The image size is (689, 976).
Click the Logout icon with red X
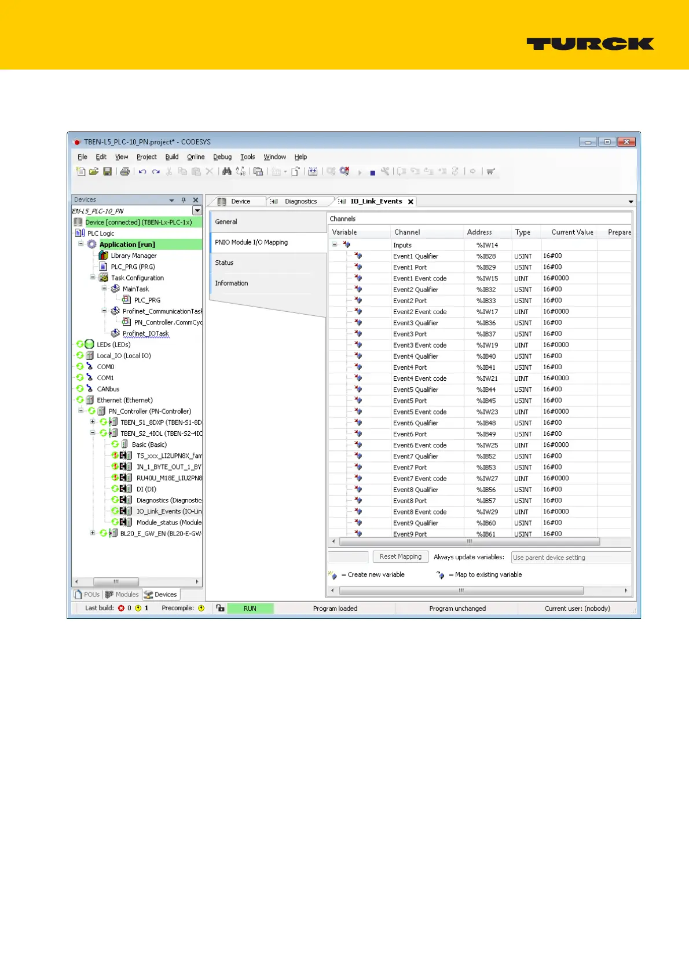point(345,172)
